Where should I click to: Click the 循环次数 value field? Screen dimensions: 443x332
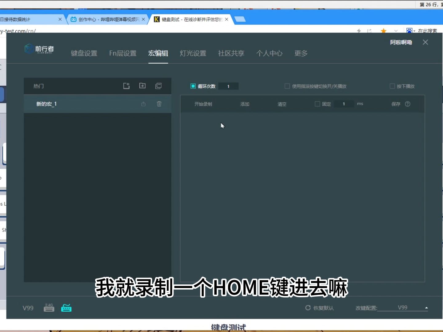coord(228,86)
